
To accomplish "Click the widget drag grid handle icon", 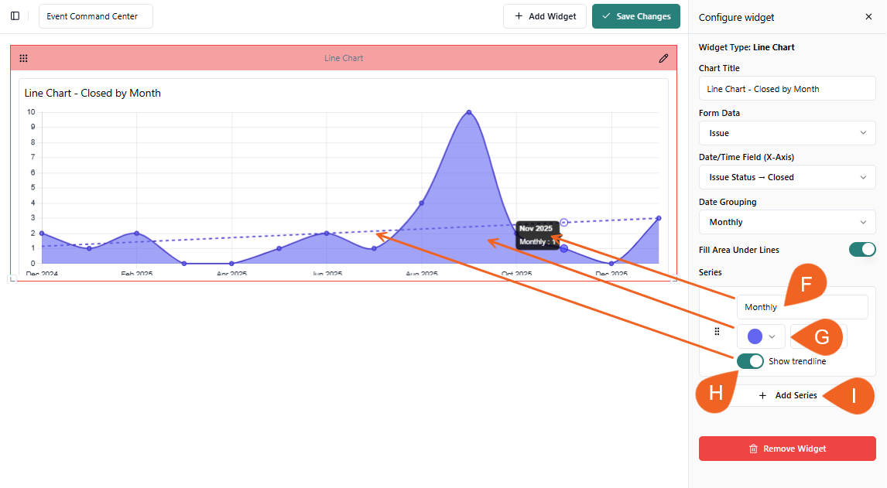I will click(23, 58).
